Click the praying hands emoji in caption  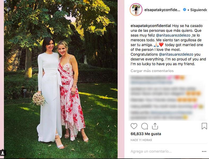click(x=156, y=45)
